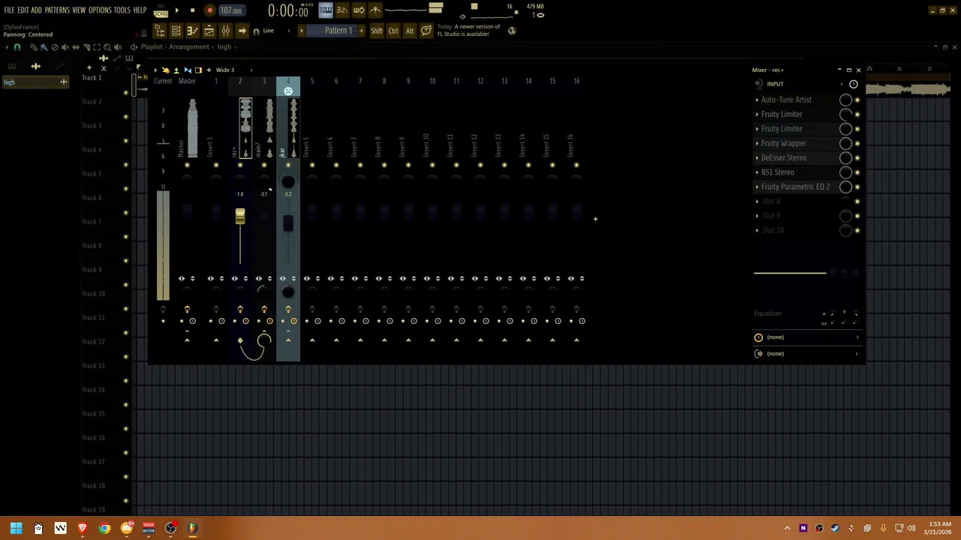Open the Mixer view toolbar icon
The height and width of the screenshot is (540, 961).
click(225, 31)
